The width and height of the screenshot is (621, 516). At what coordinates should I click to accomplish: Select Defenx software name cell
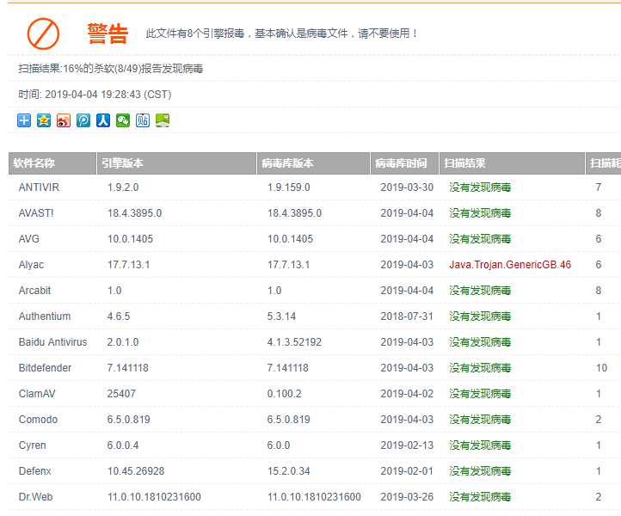point(35,471)
